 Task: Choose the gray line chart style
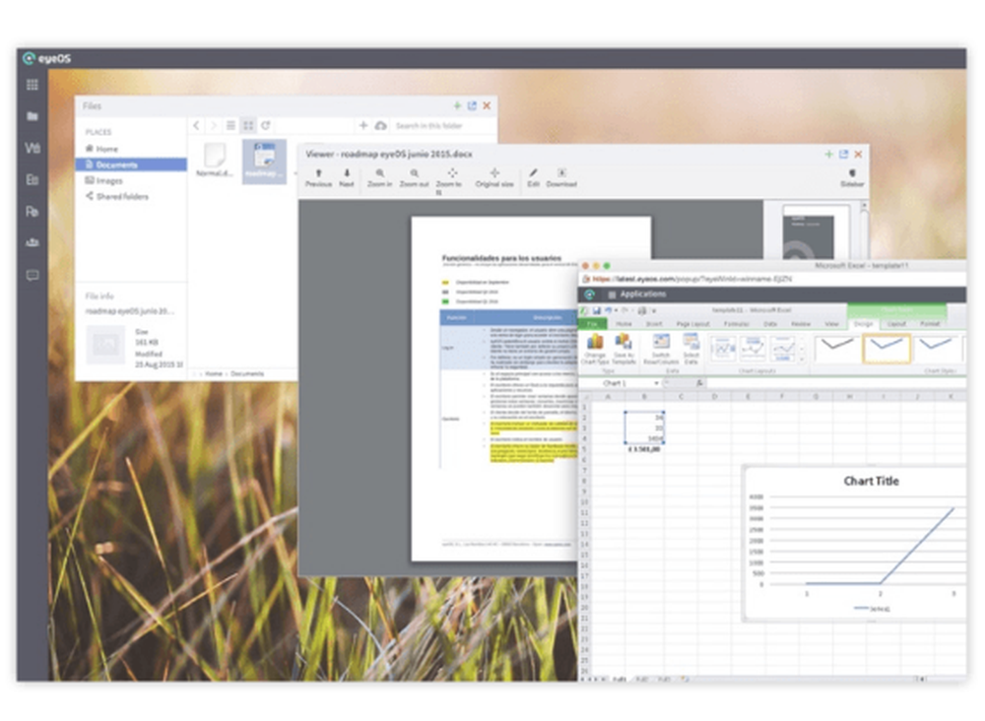[x=837, y=348]
